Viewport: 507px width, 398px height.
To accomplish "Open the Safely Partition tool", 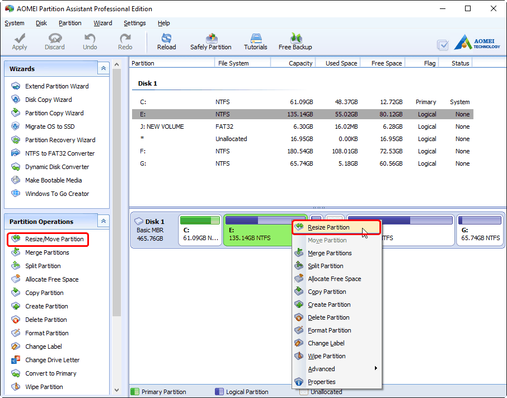I will [211, 42].
